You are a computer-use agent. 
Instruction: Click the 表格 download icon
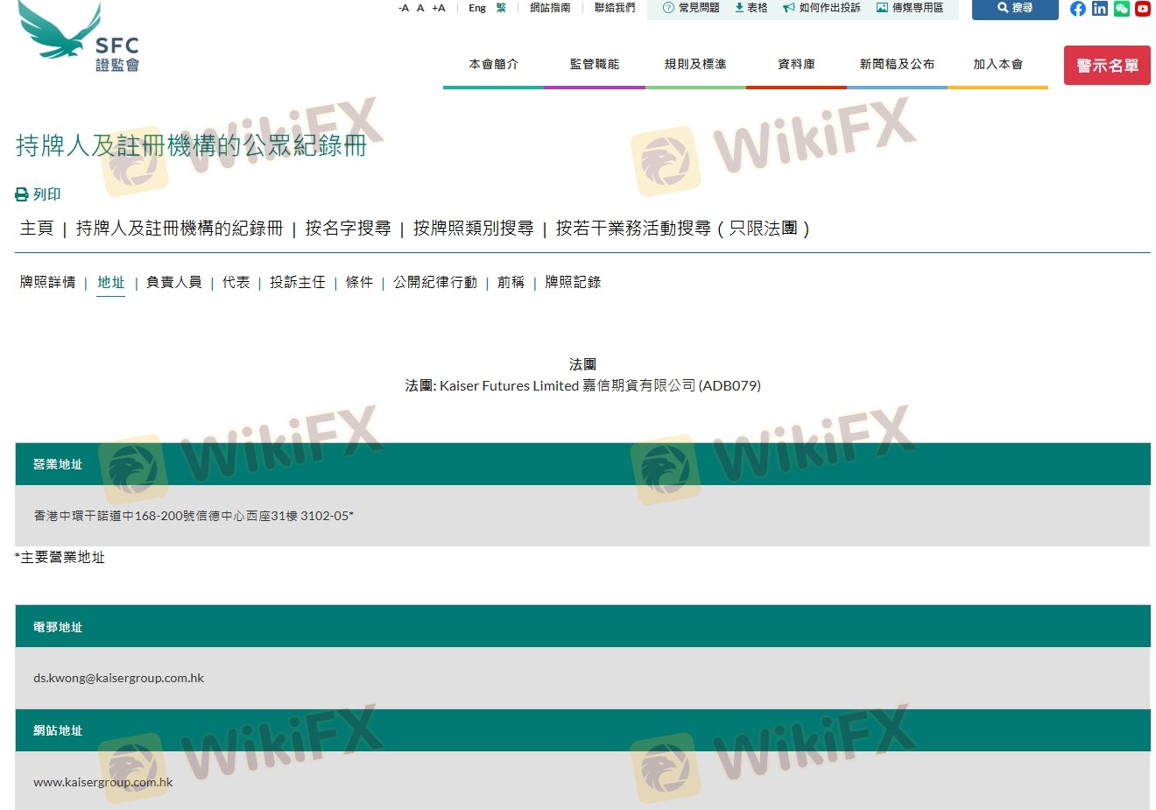(739, 8)
